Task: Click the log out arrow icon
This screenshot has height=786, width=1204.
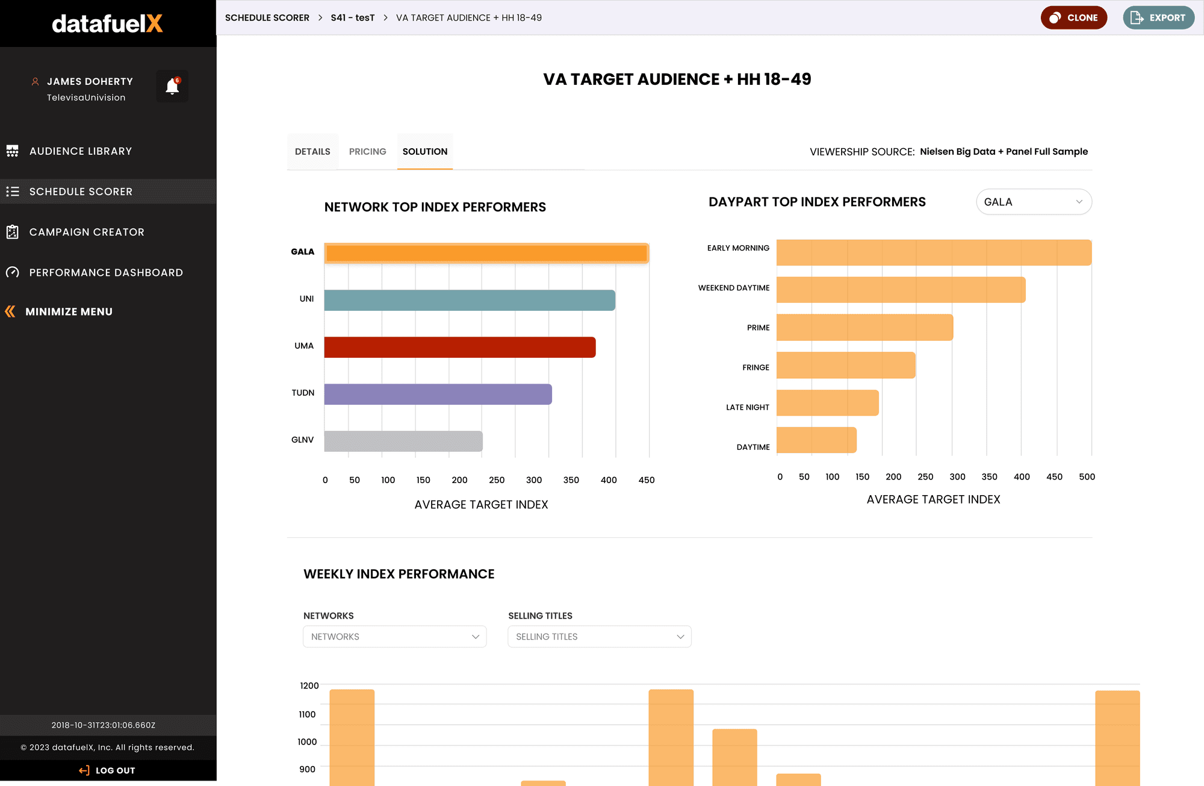Action: pyautogui.click(x=84, y=770)
